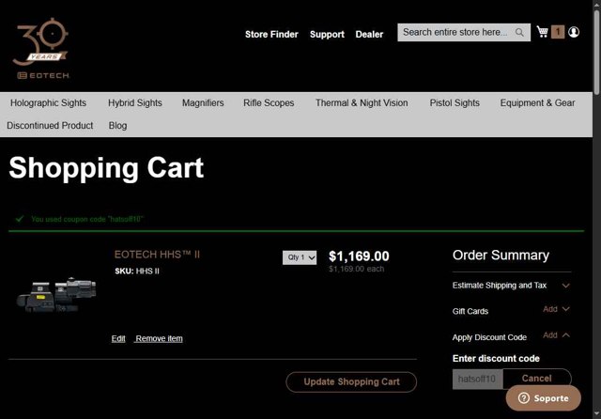The image size is (601, 419).
Task: Open Equipment & Gear category
Action: pyautogui.click(x=537, y=102)
